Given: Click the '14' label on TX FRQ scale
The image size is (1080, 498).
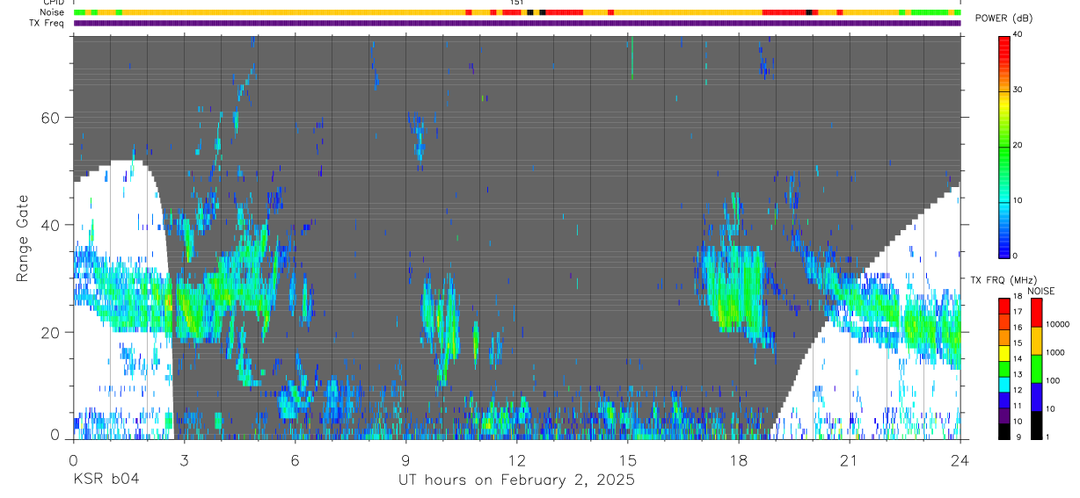Looking at the screenshot, I should (1018, 359).
